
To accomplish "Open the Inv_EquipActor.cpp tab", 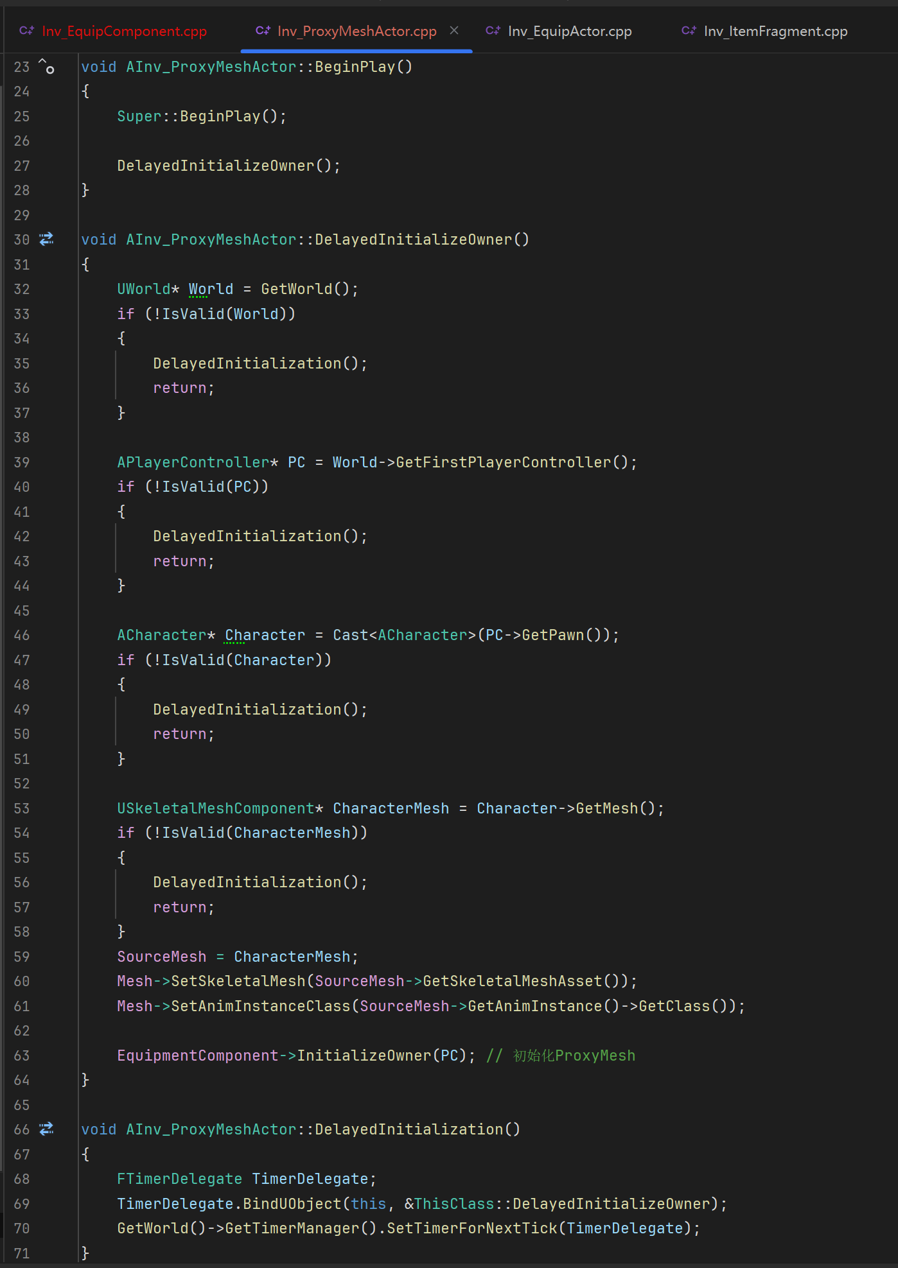I will pyautogui.click(x=570, y=31).
